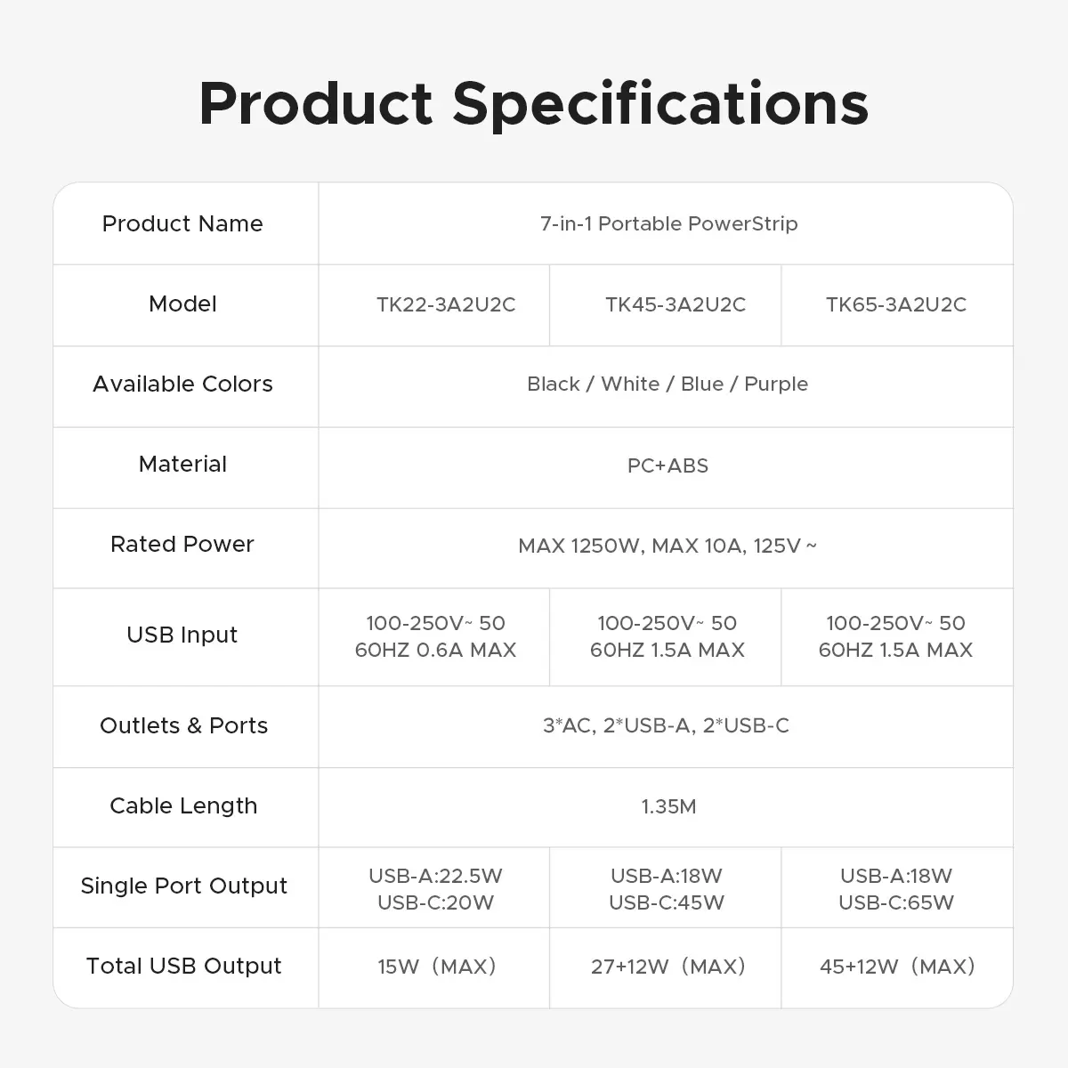Click the Material row label
The width and height of the screenshot is (1068, 1068).
point(182,464)
